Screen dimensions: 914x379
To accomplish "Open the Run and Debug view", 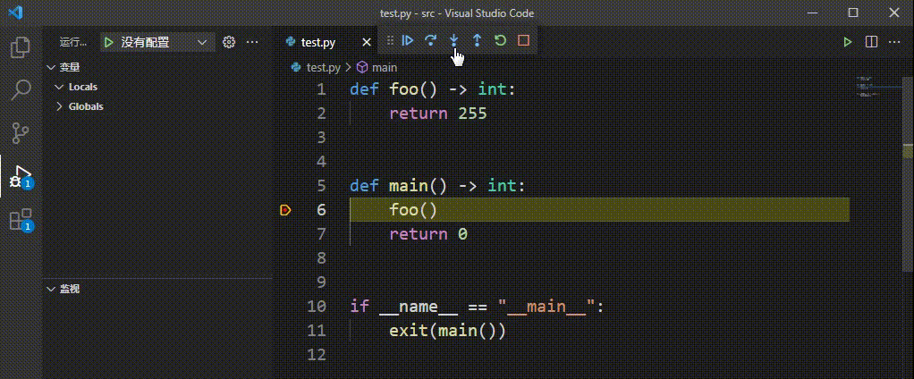I will [x=21, y=176].
